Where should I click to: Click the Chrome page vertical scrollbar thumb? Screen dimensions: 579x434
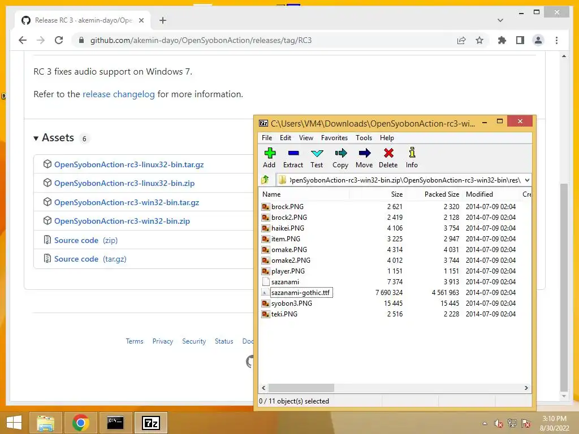564,287
